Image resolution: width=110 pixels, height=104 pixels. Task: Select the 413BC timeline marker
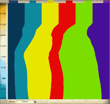pos(3,67)
